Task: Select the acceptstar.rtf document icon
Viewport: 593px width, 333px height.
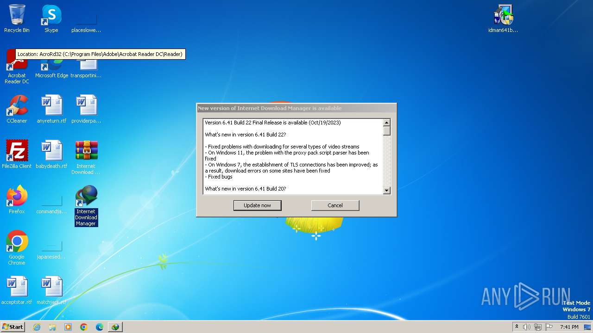Action: pos(17,290)
